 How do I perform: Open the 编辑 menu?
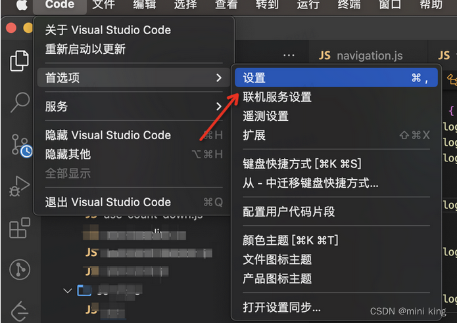click(x=145, y=5)
